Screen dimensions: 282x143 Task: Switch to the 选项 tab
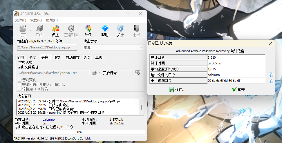[x=87, y=57]
